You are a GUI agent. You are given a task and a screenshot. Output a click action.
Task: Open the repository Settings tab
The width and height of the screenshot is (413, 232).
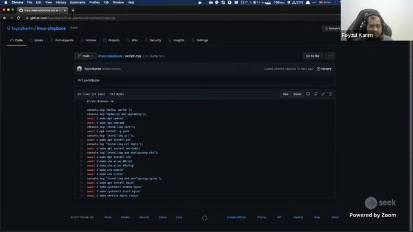[x=200, y=40]
